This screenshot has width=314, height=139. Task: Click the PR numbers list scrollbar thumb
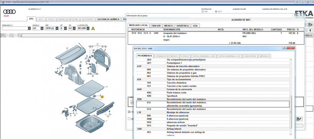tap(291, 112)
